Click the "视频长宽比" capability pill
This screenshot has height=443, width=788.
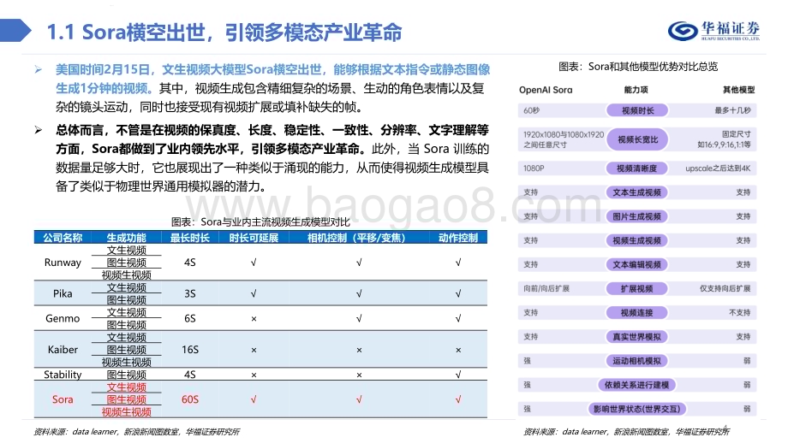click(x=637, y=139)
